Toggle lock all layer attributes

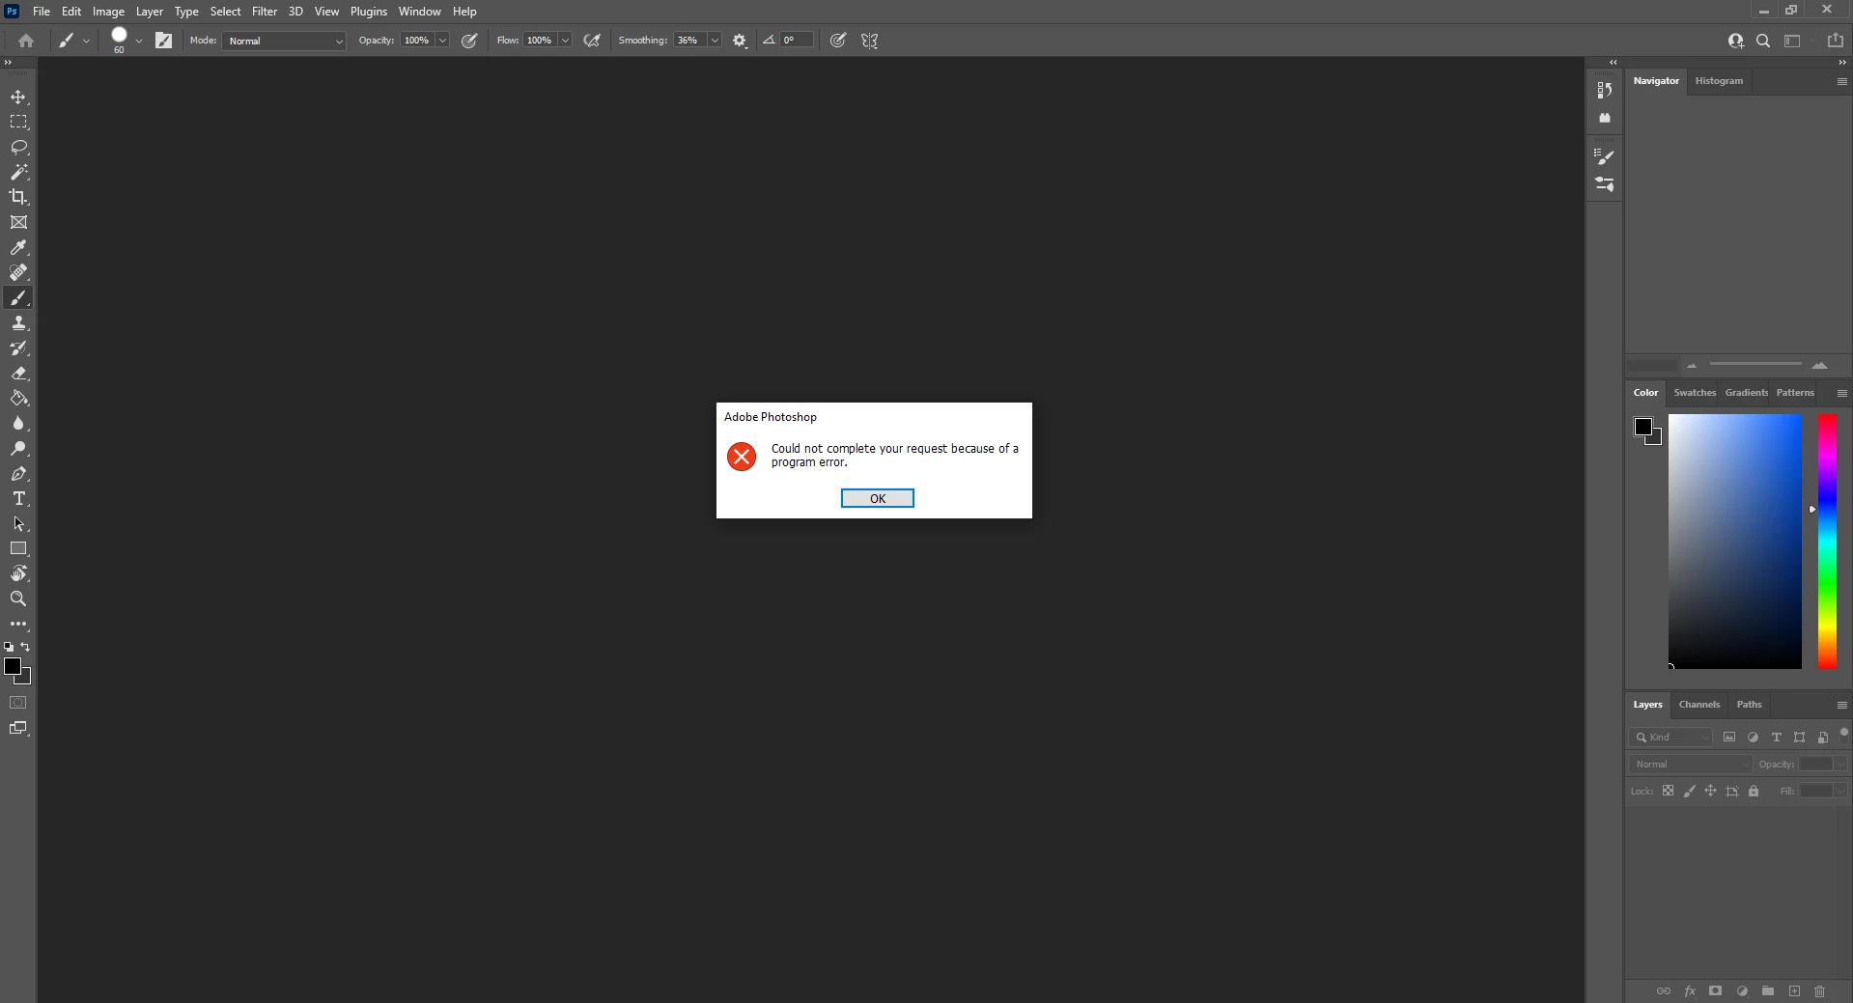click(x=1754, y=791)
